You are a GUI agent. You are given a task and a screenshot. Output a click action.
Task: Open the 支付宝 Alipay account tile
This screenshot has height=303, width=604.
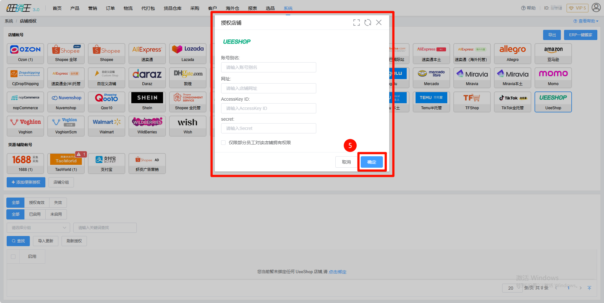(107, 164)
